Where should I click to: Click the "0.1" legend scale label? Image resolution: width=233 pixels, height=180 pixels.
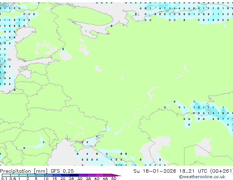coord(4,179)
